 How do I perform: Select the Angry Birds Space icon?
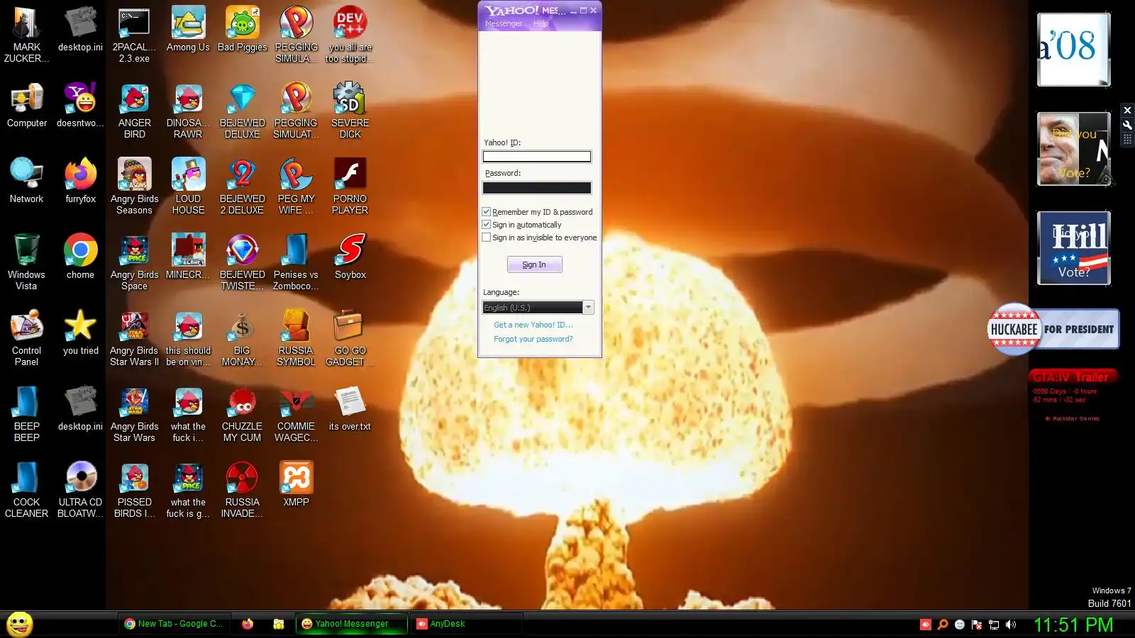(134, 262)
